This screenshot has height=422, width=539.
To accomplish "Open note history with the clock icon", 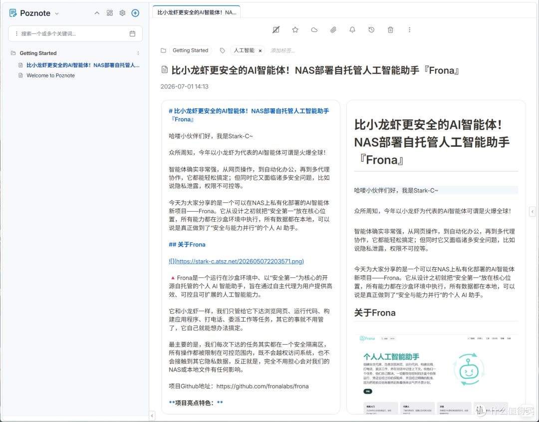I will [x=371, y=30].
